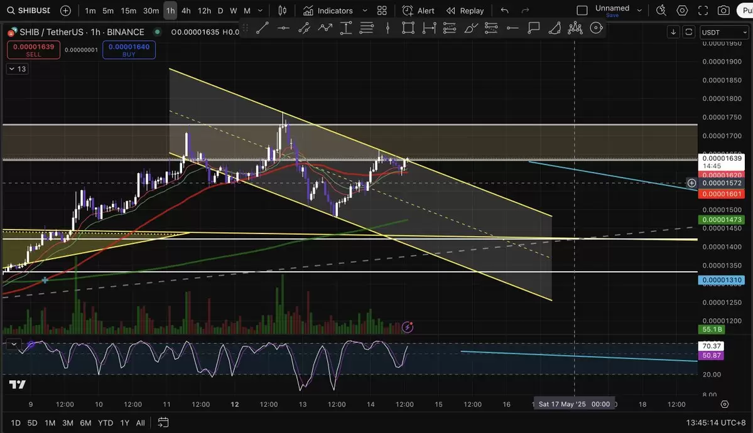Viewport: 753px width, 433px height.
Task: Switch chart to Monthly (M) interval
Action: click(247, 11)
